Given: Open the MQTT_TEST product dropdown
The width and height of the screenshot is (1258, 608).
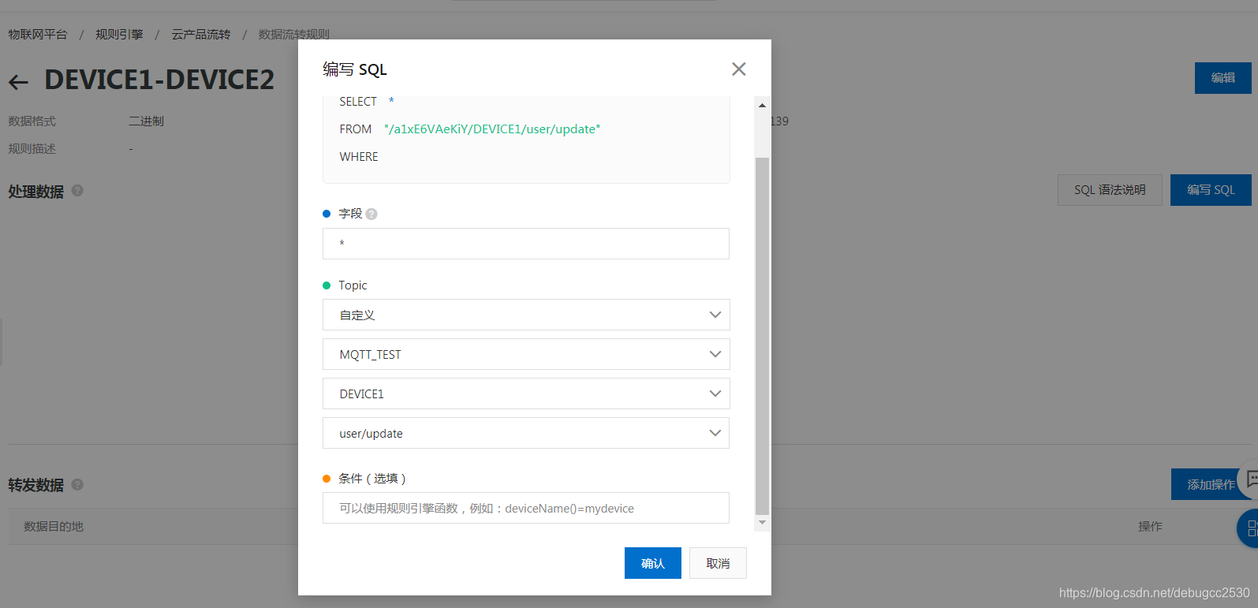Looking at the screenshot, I should tap(526, 354).
